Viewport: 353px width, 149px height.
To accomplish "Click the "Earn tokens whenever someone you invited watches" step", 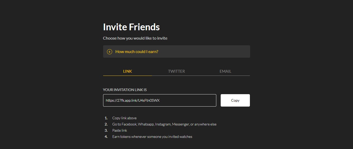I will click(152, 137).
